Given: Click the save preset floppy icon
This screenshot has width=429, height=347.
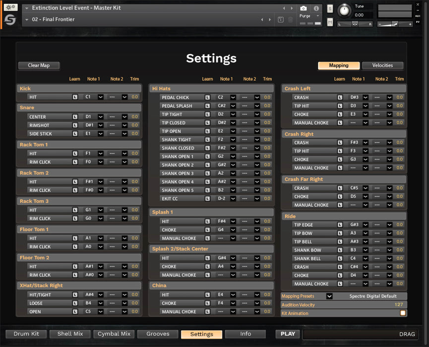Looking at the screenshot, I should 281,20.
